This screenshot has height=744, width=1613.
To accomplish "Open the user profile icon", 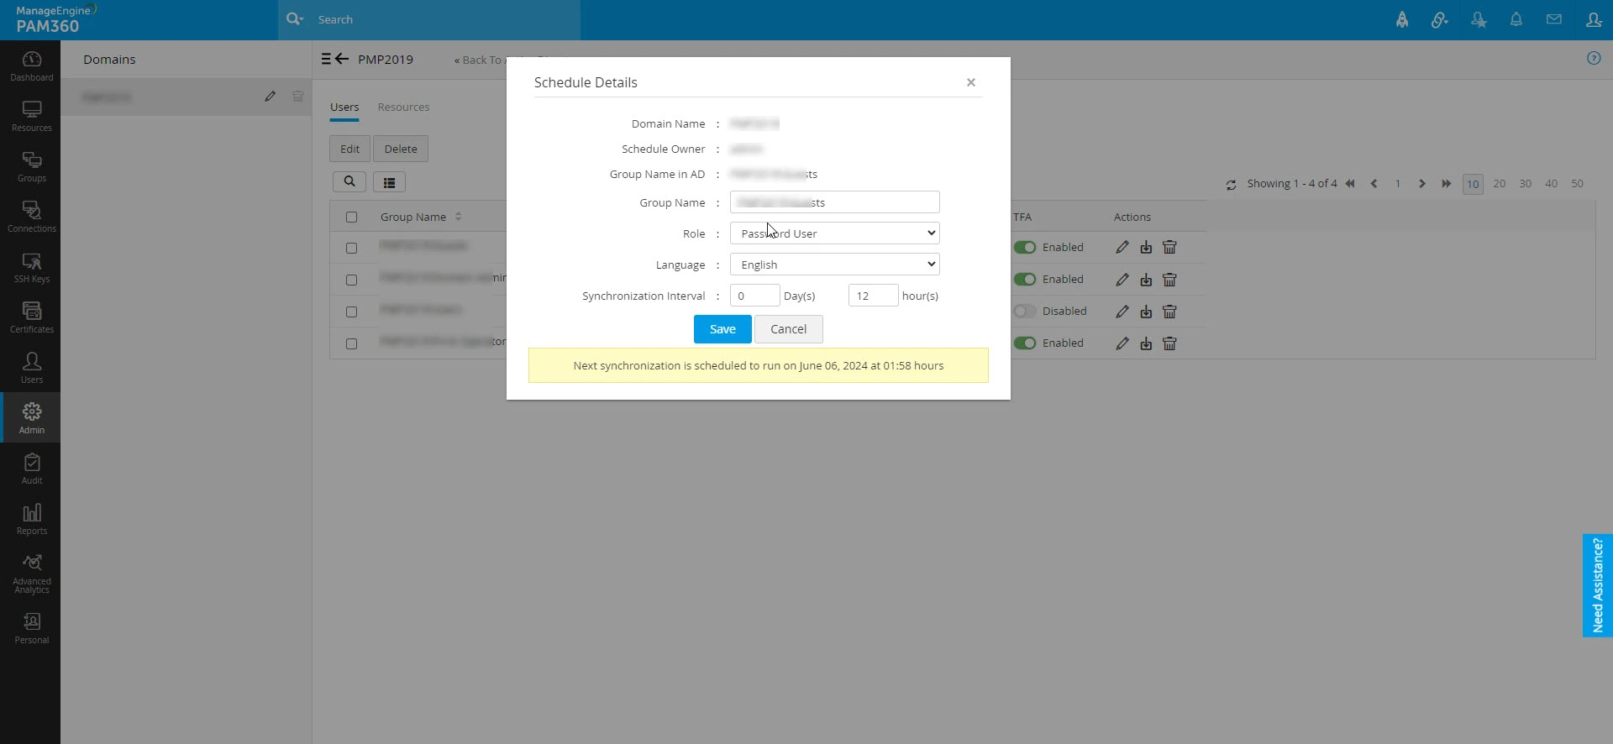I will [1594, 19].
